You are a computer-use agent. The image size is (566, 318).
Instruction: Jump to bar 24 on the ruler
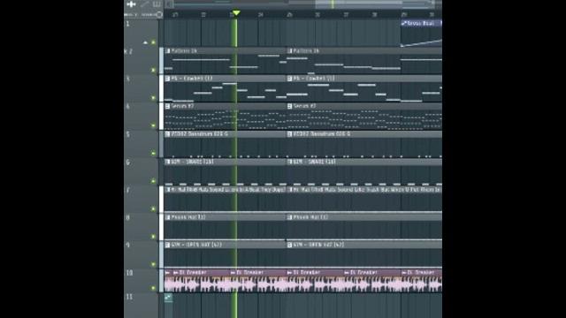261,15
